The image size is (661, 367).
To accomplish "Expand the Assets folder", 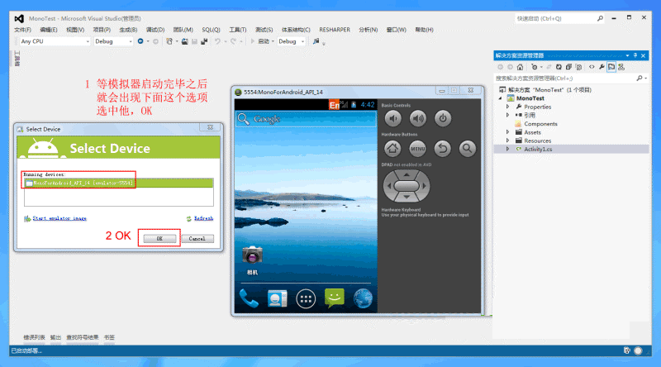I will click(x=507, y=132).
